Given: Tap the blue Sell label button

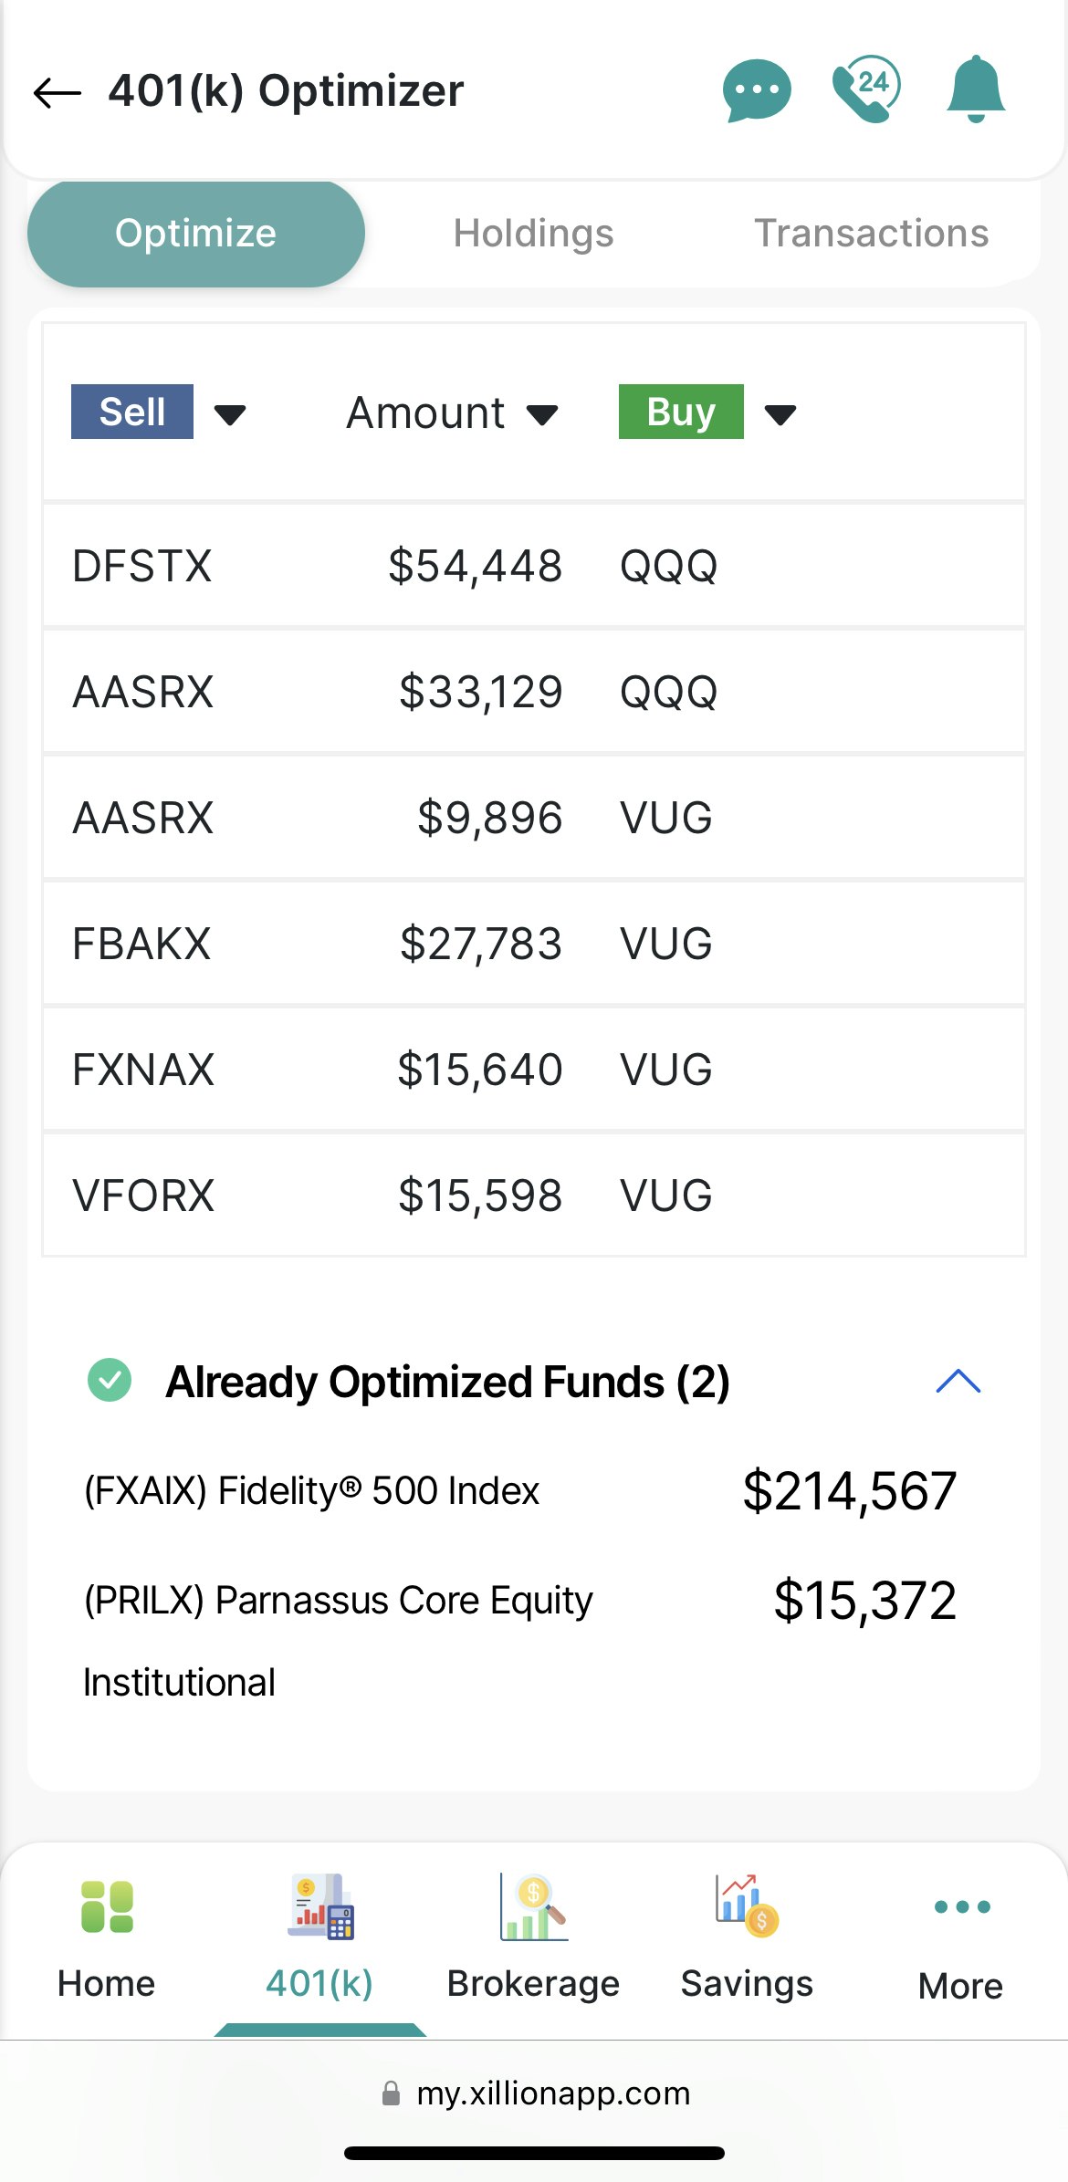Looking at the screenshot, I should click(132, 412).
